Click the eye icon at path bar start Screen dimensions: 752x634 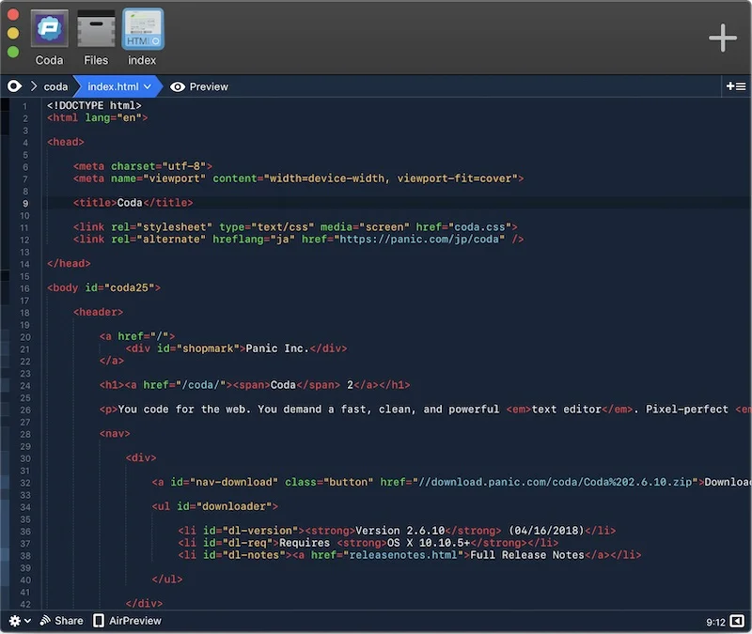click(14, 86)
